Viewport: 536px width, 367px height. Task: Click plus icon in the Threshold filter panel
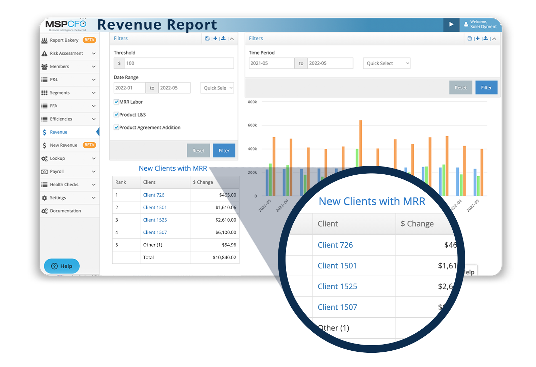tap(215, 38)
